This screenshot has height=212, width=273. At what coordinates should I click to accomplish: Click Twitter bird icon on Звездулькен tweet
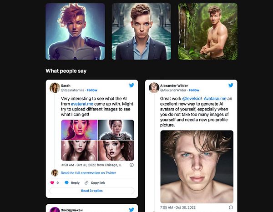(x=131, y=209)
